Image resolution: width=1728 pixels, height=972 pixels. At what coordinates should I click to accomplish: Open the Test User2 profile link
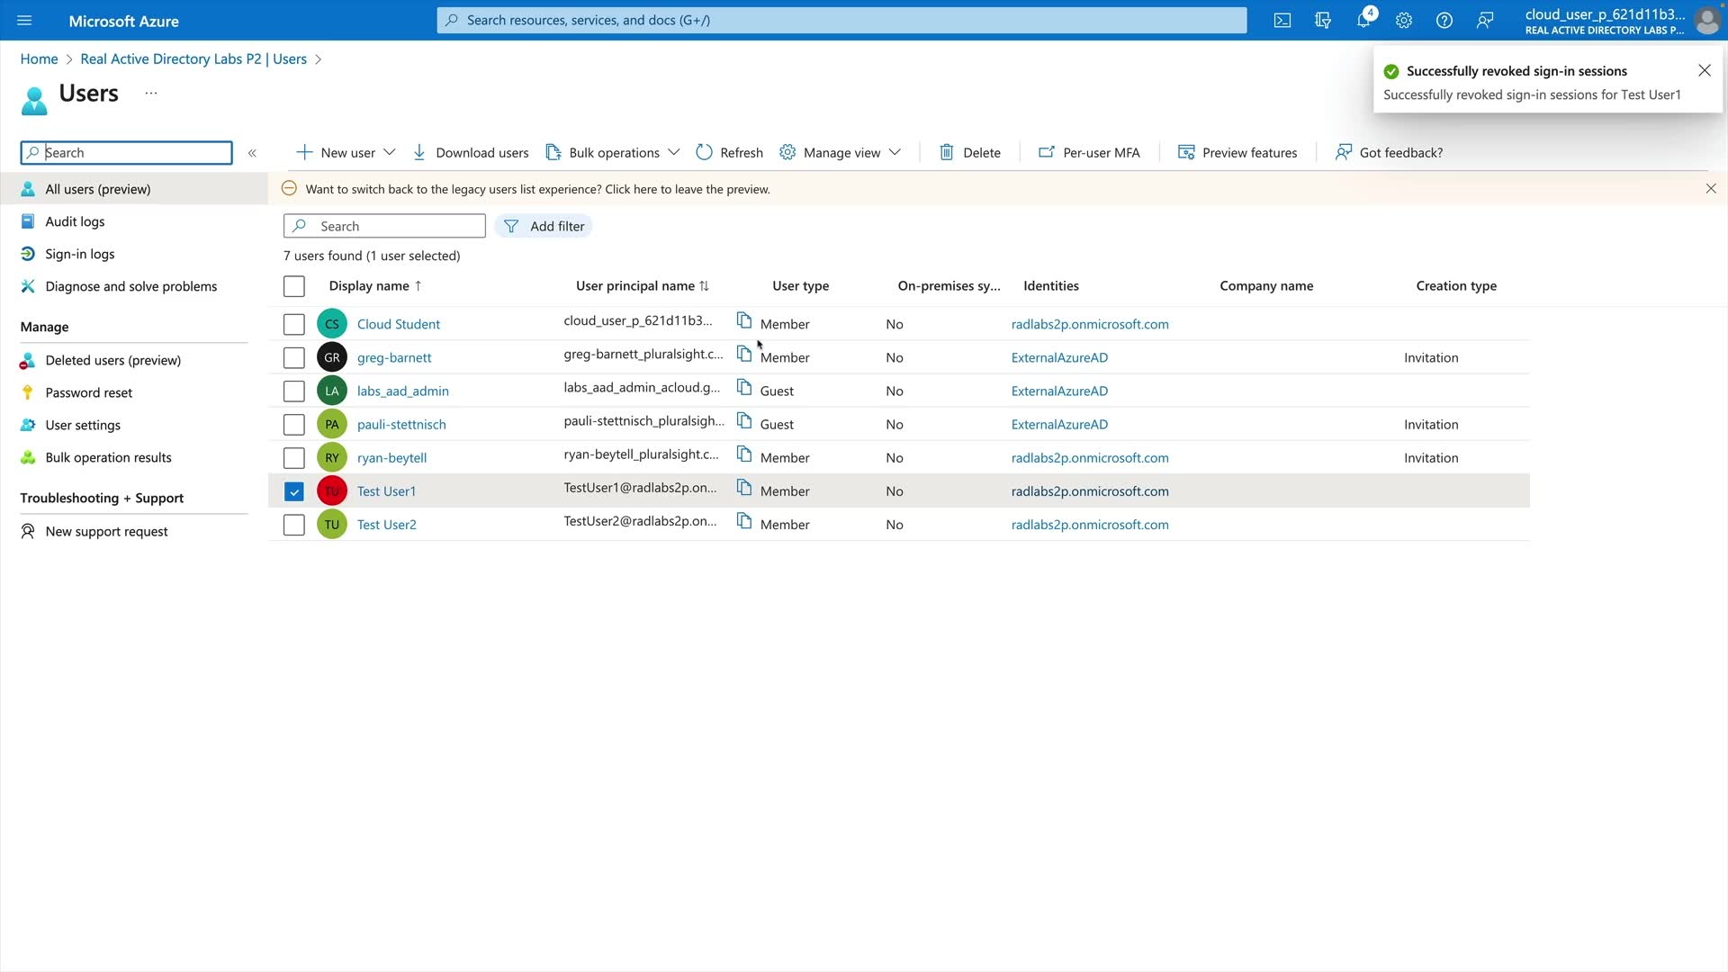click(386, 525)
